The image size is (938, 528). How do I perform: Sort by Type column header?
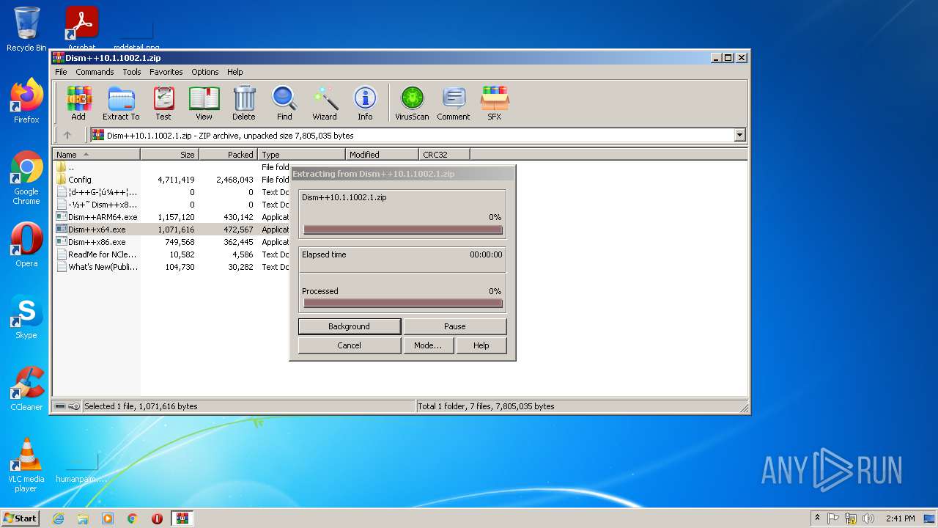coord(302,155)
